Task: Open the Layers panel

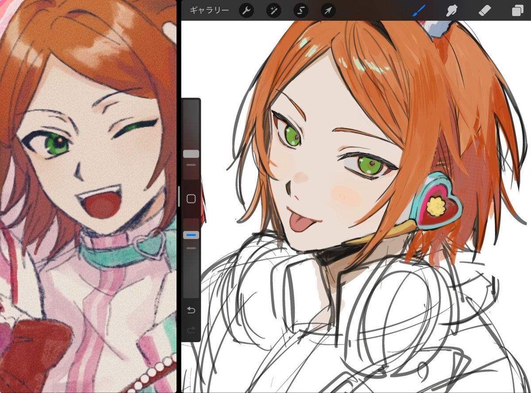Action: (x=517, y=10)
